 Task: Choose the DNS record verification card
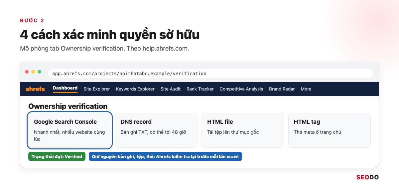(x=156, y=130)
